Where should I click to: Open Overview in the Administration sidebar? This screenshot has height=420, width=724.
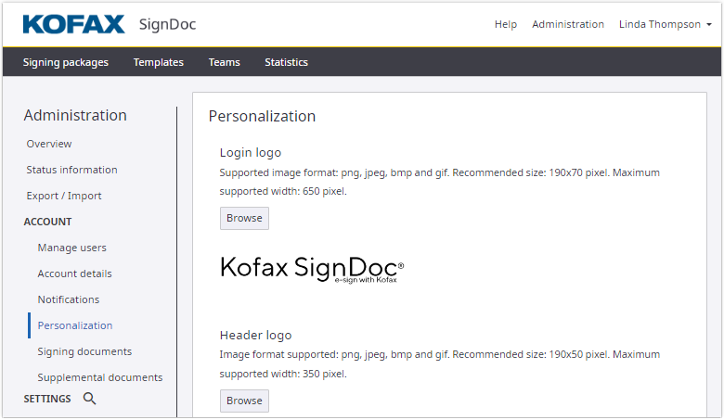point(49,144)
